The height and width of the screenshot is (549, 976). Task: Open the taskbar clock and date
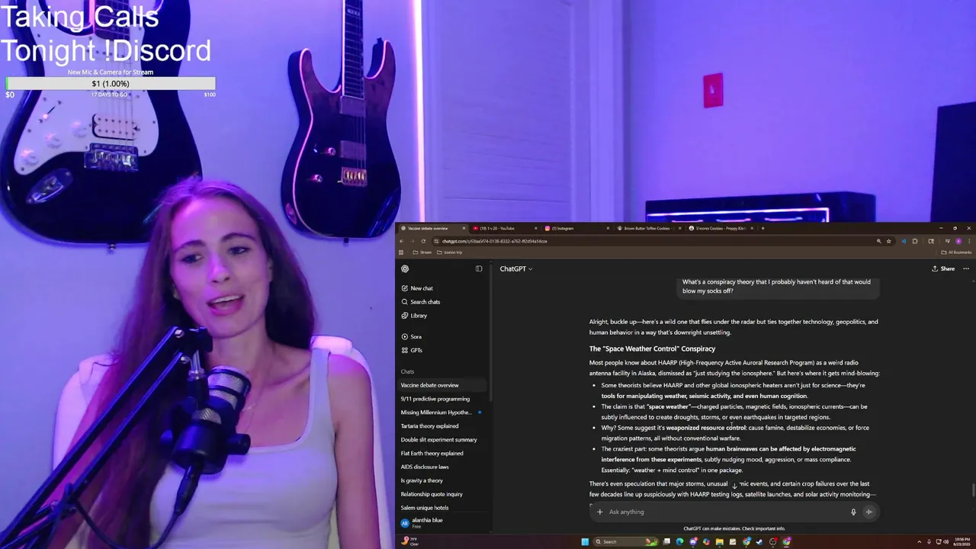[962, 542]
